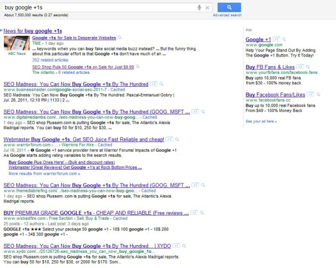This screenshot has height=268, width=336.
Task: Open XYDO 'SEO Madness' result title
Action: [x=87, y=246]
